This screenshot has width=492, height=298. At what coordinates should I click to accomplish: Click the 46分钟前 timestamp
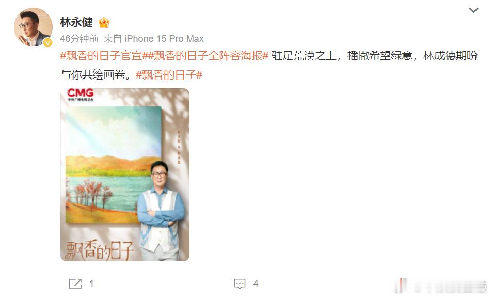79,39
